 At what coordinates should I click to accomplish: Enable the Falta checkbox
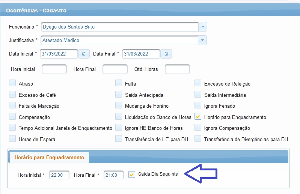[119, 83]
